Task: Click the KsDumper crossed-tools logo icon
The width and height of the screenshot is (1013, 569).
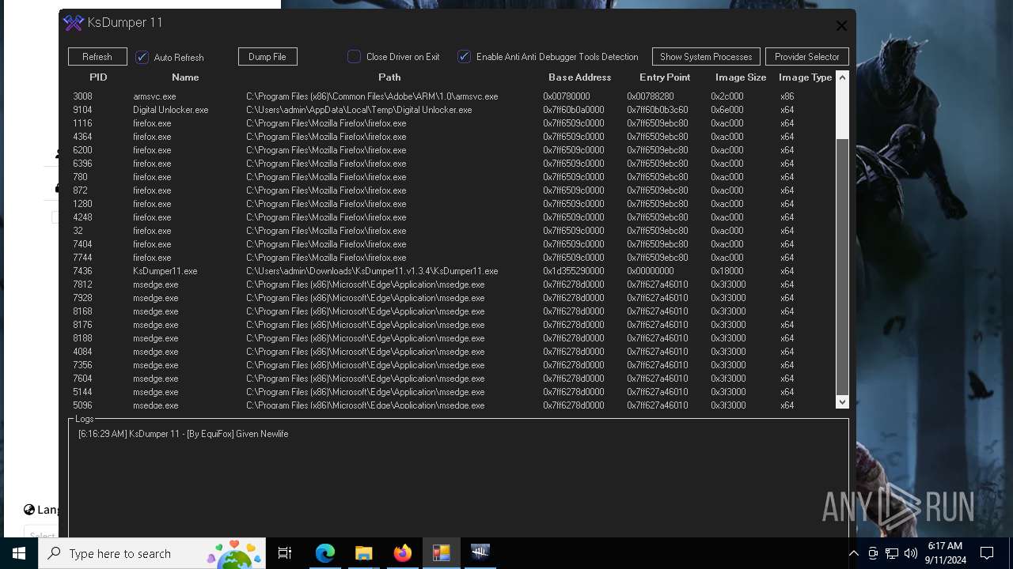Action: pyautogui.click(x=74, y=23)
